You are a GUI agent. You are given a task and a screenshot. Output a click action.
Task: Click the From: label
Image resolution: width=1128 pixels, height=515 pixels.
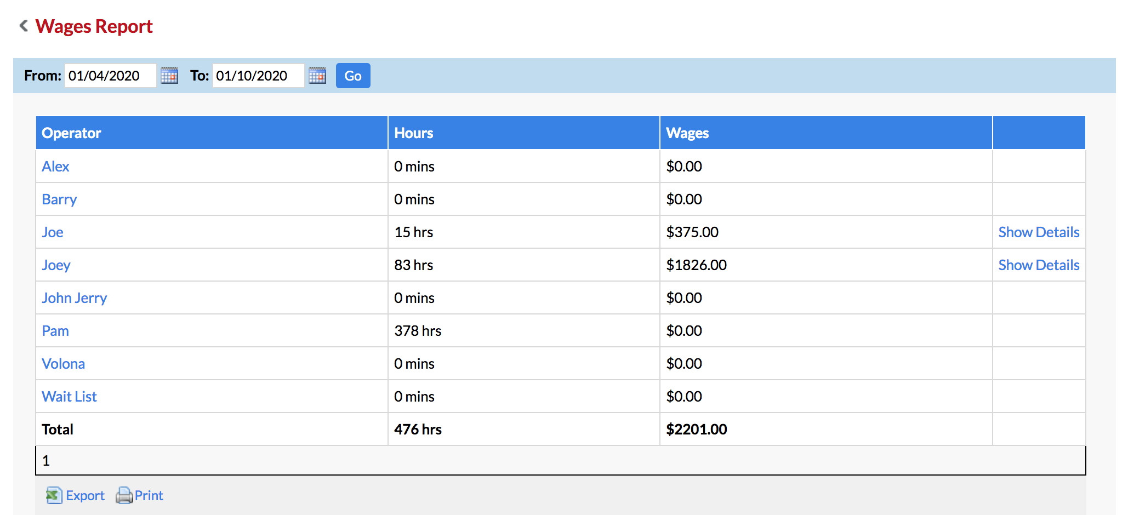[x=43, y=76]
